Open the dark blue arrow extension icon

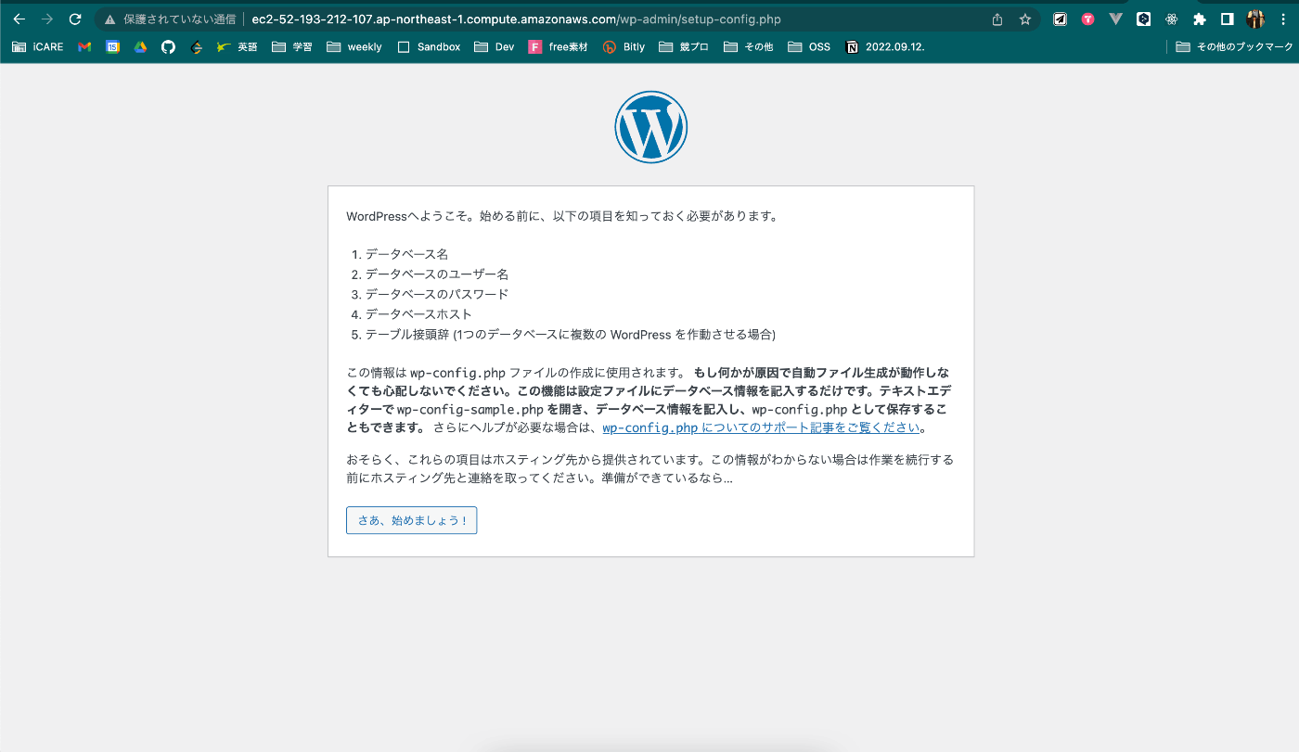1144,19
